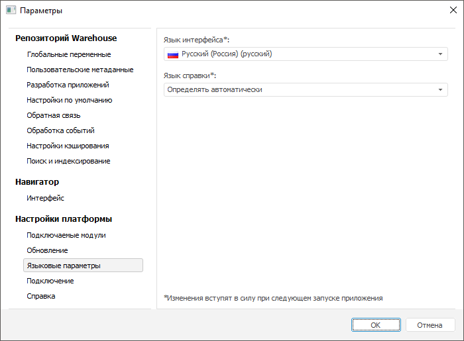Open Настройки кэширования page

coord(68,146)
